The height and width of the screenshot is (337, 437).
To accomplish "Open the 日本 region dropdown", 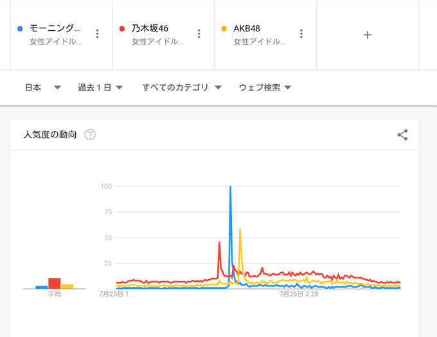I will (x=42, y=87).
